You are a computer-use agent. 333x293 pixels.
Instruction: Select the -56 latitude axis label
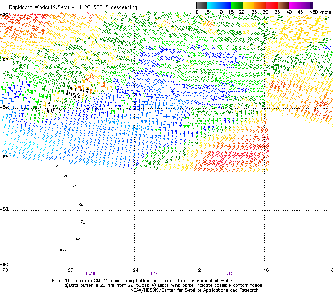pyautogui.click(x=4, y=157)
